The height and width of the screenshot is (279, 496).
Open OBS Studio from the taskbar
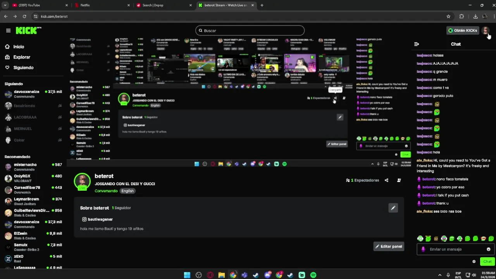pos(199,275)
